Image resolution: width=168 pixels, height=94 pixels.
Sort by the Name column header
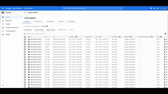[29, 37]
